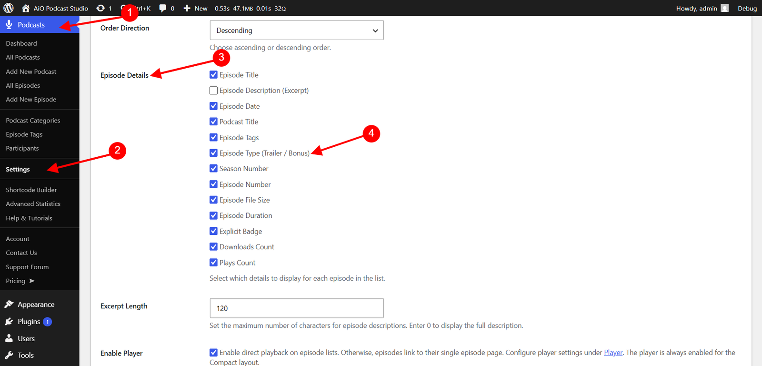Go to the All Episodes menu item
762x366 pixels.
coord(23,85)
